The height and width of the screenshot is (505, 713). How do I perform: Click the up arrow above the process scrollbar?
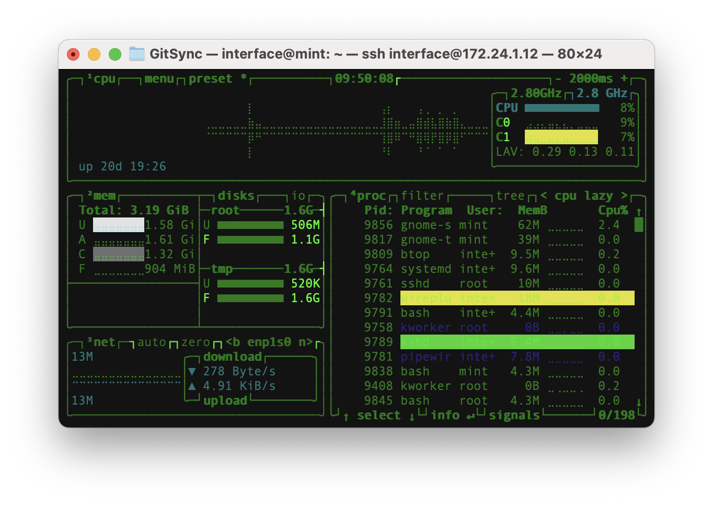click(x=639, y=212)
